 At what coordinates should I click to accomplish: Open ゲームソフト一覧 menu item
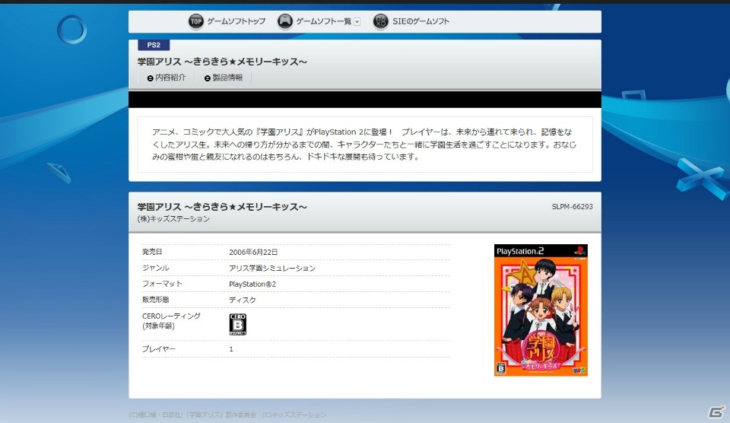pyautogui.click(x=324, y=21)
